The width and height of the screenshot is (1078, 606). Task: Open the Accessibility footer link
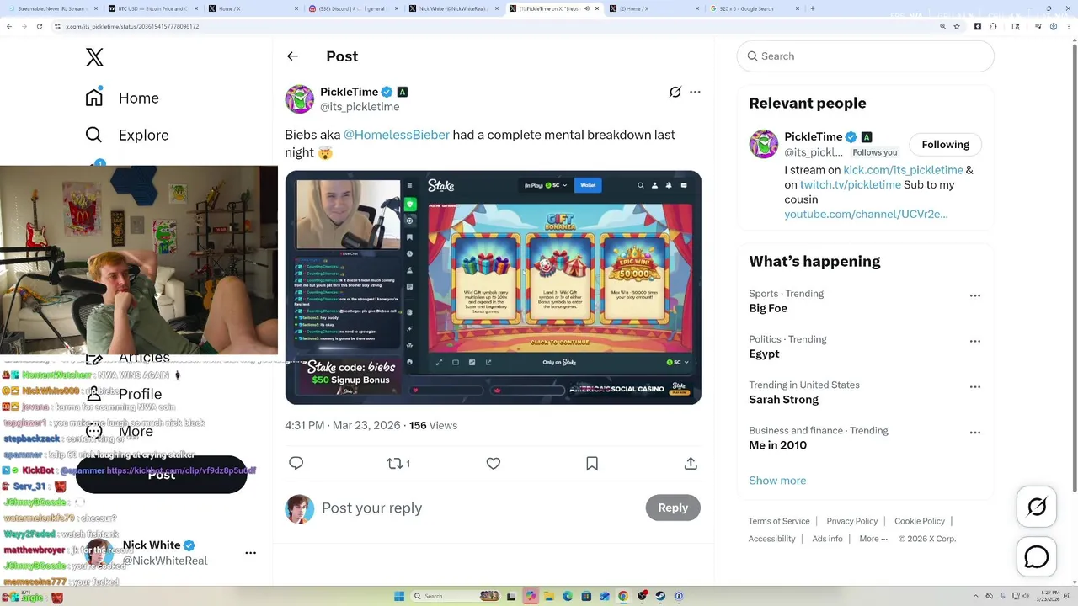771,539
